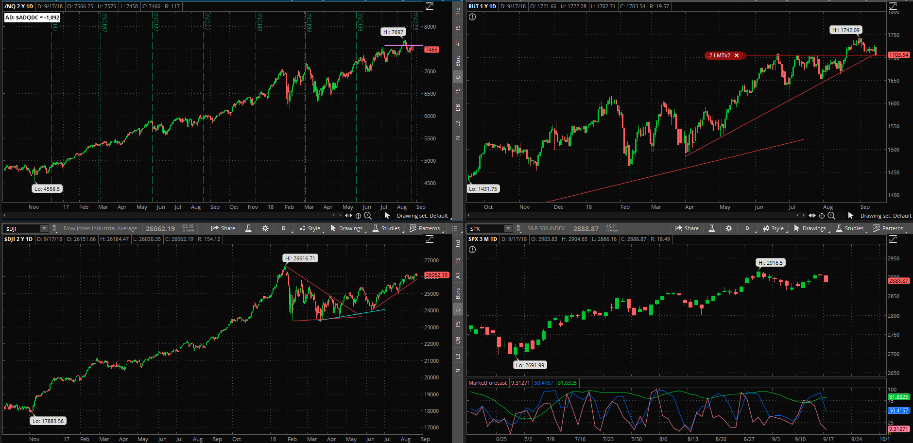913x443 pixels.
Task: Click the MarketForecast study label
Action: pyautogui.click(x=487, y=383)
